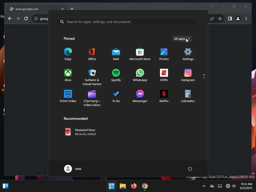Open WhatsApp
The image size is (256, 192).
[140, 75]
